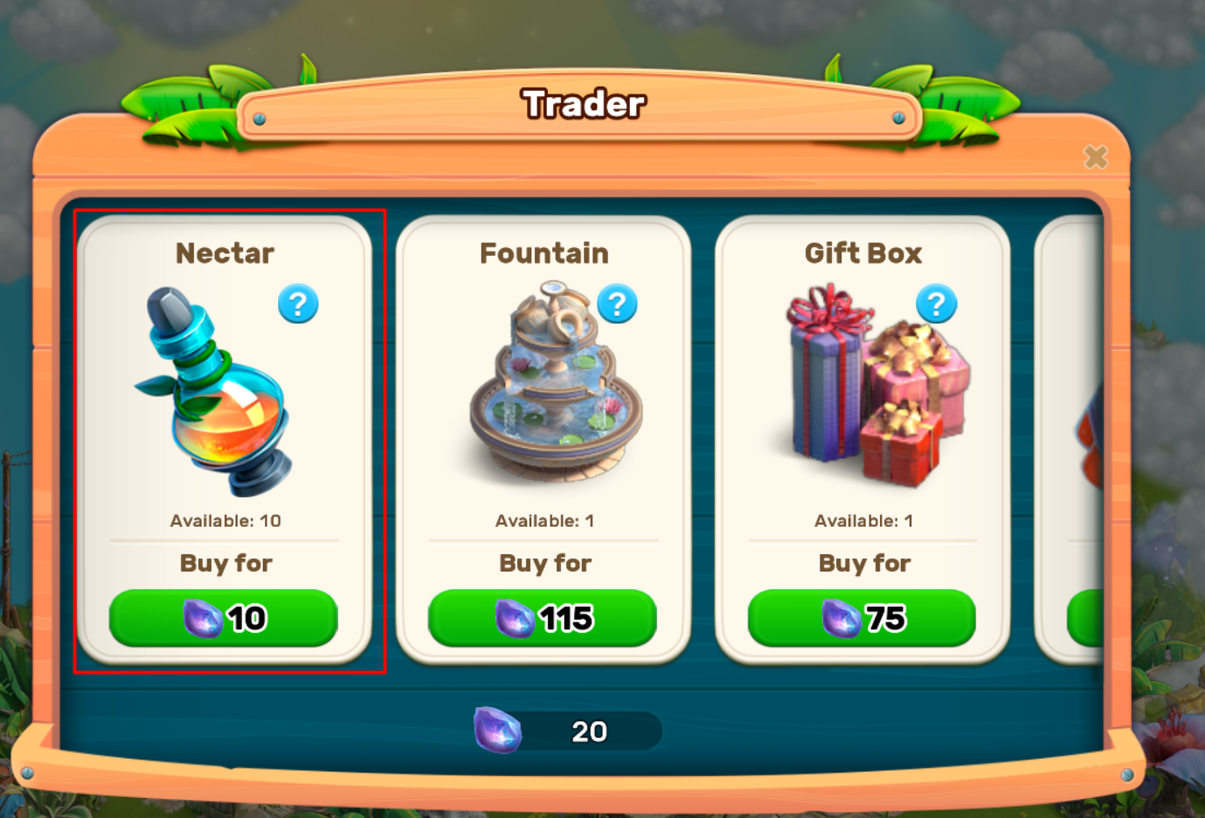Open Fountain info question mark icon
The width and height of the screenshot is (1205, 818).
[x=617, y=304]
